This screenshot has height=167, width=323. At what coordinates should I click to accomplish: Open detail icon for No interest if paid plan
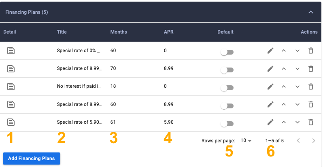tap(11, 87)
